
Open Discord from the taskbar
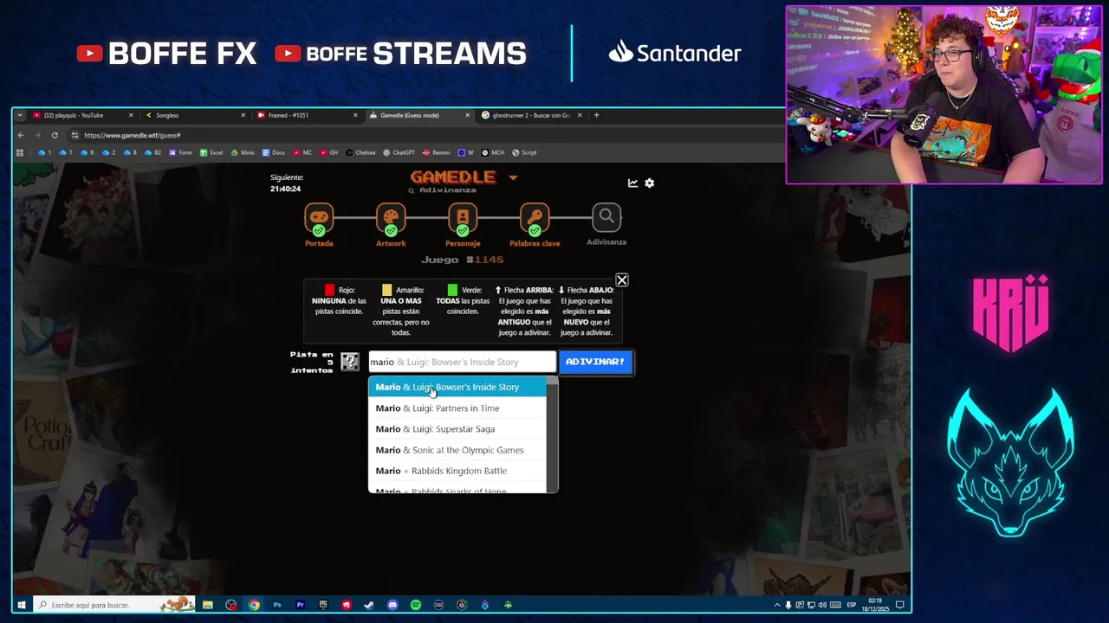point(392,605)
